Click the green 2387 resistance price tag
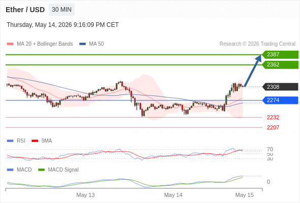 tap(280, 55)
